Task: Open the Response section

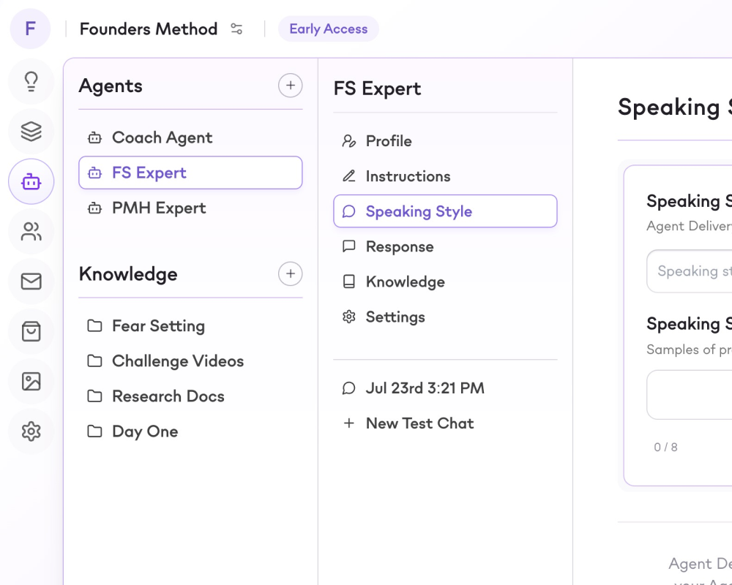Action: 400,246
